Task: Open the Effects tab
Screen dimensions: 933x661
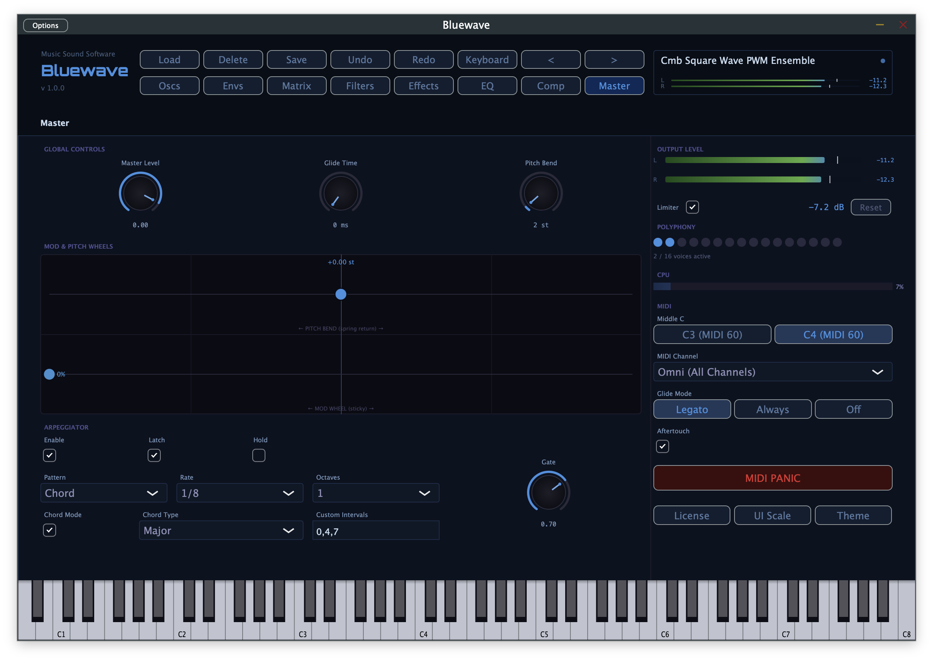Action: tap(423, 86)
